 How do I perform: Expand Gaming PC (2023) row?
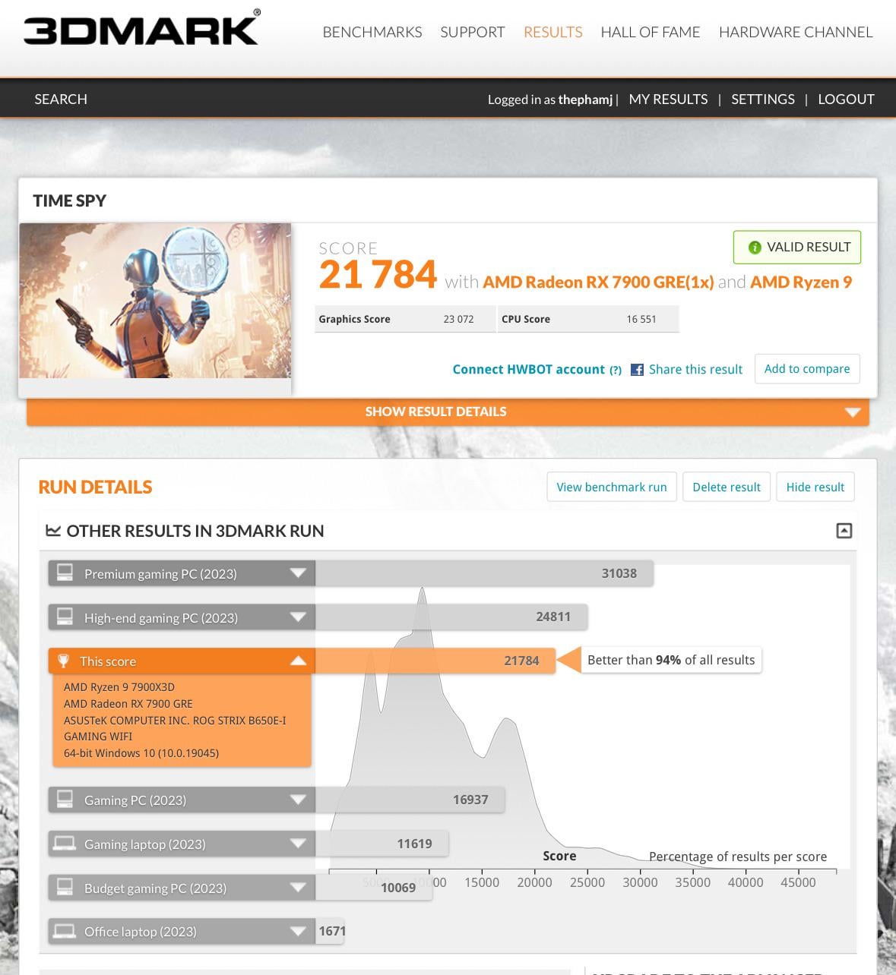(182, 800)
